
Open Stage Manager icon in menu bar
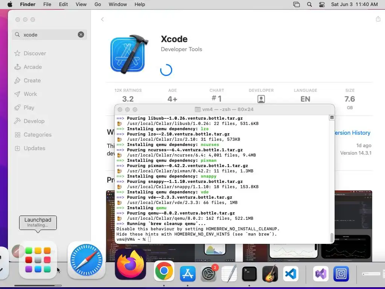[296, 5]
